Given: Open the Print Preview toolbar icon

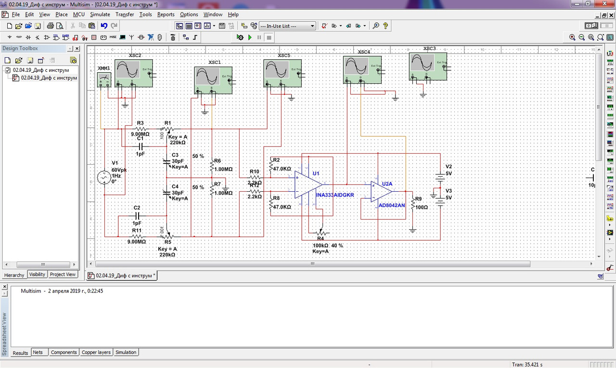Looking at the screenshot, I should pyautogui.click(x=60, y=26).
